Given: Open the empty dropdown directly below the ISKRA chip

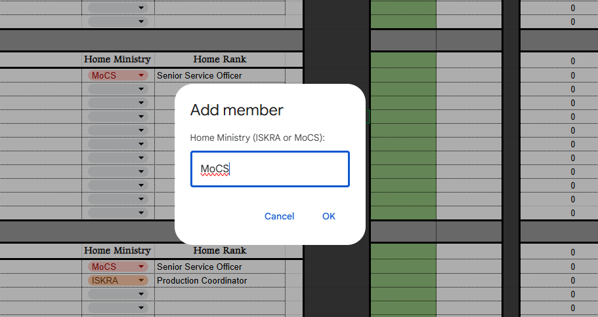Looking at the screenshot, I should pos(117,294).
